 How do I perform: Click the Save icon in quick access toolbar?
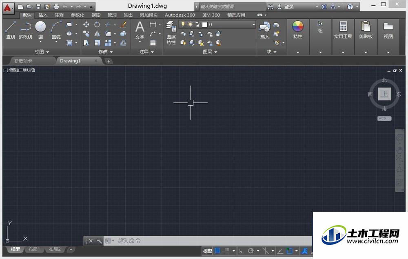(x=38, y=7)
